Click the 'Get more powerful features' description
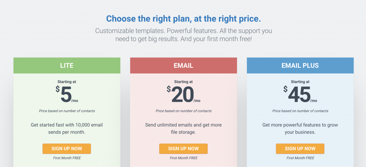 pyautogui.click(x=300, y=128)
